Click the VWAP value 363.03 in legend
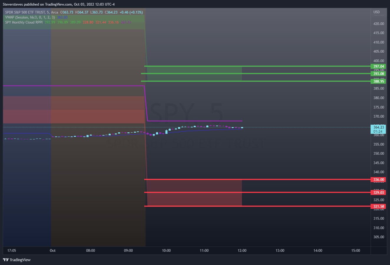This screenshot has height=265, width=390. (62, 17)
